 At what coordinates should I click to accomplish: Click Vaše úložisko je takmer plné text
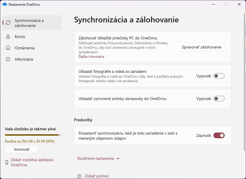pyautogui.click(x=30, y=129)
